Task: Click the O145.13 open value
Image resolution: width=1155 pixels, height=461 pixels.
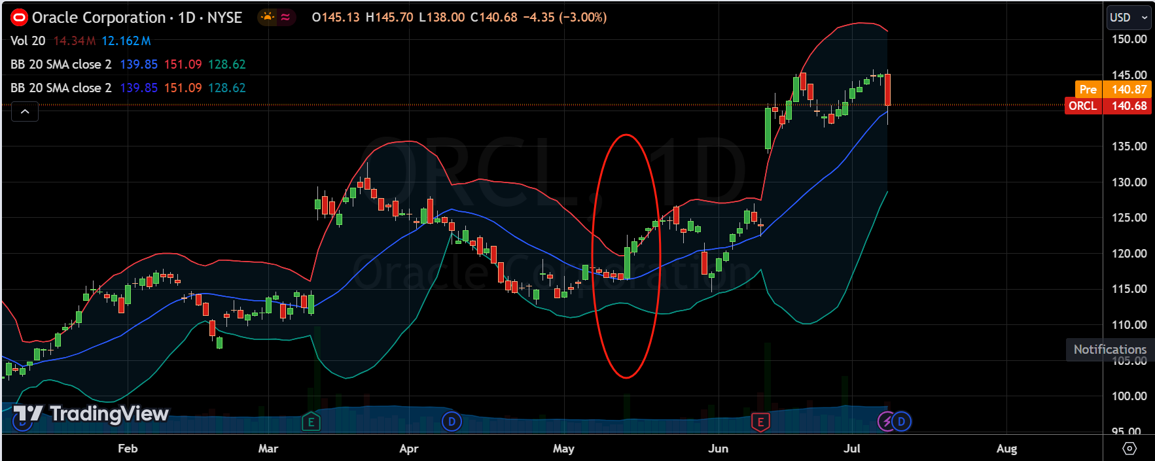Action: click(336, 17)
